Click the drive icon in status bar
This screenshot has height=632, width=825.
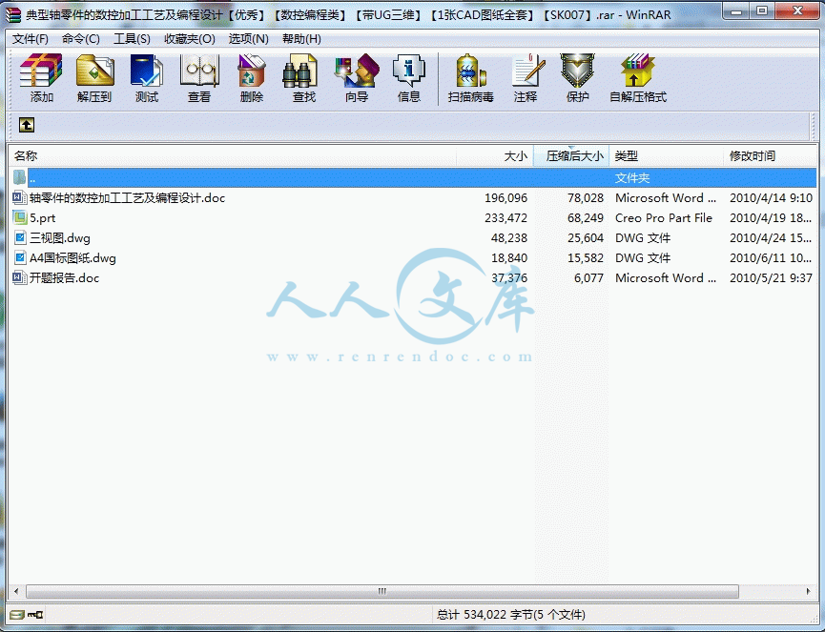tap(17, 614)
